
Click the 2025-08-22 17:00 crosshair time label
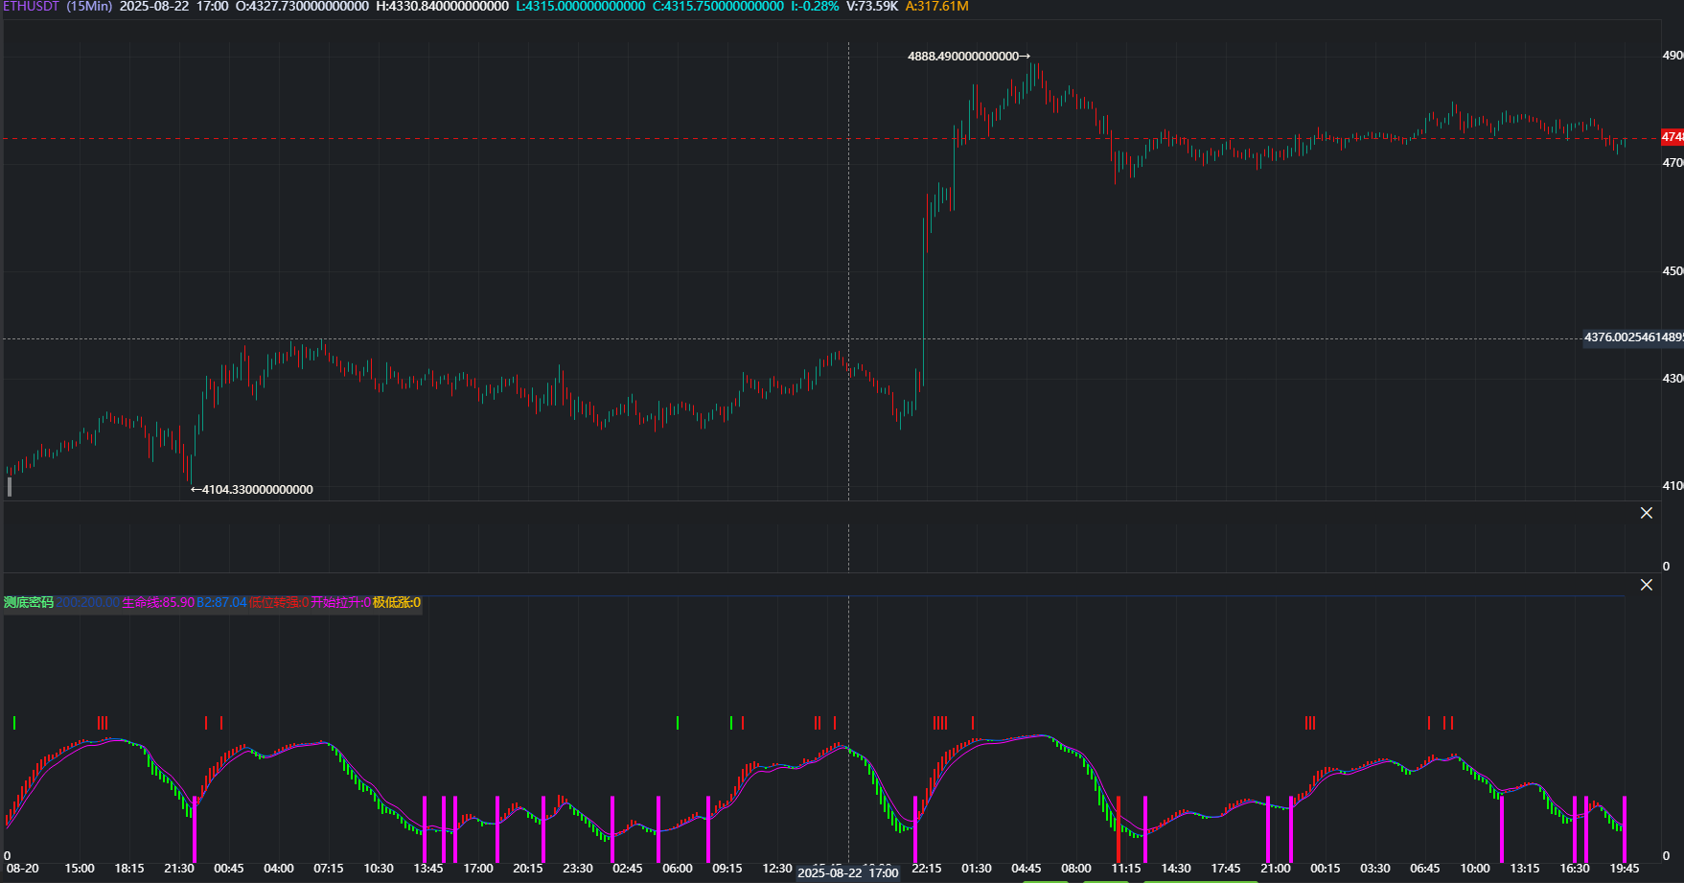point(848,872)
